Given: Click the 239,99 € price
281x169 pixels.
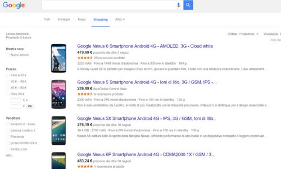Looking at the screenshot, I should 85,89.
